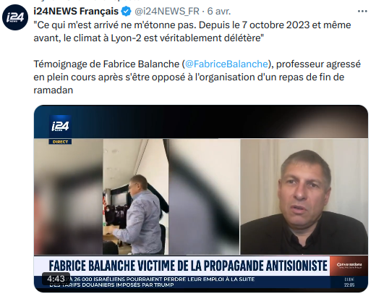Open the three-dots more options menu
376x299 pixels.
[x=362, y=12]
